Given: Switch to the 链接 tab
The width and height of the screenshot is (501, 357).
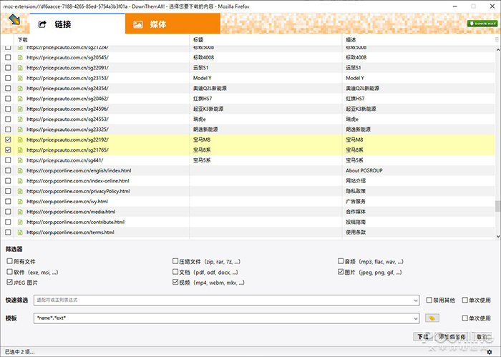Looking at the screenshot, I should click(77, 24).
